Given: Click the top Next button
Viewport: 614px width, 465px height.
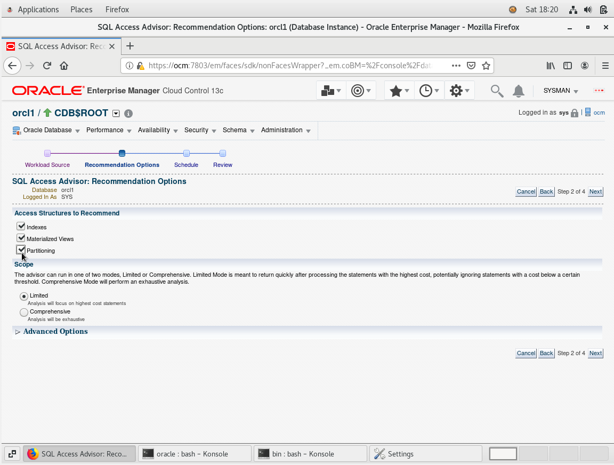Looking at the screenshot, I should [x=595, y=191].
